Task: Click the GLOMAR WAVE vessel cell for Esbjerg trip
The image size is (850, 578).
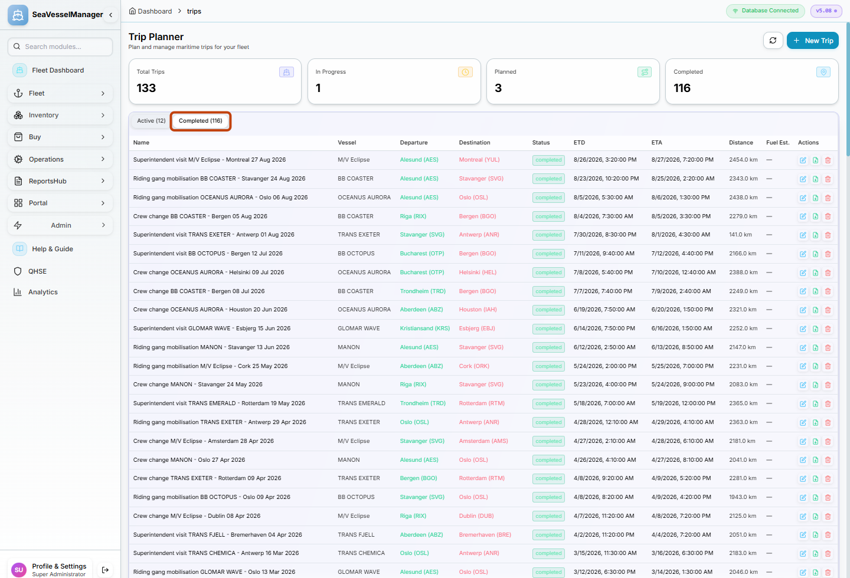Action: click(x=359, y=329)
